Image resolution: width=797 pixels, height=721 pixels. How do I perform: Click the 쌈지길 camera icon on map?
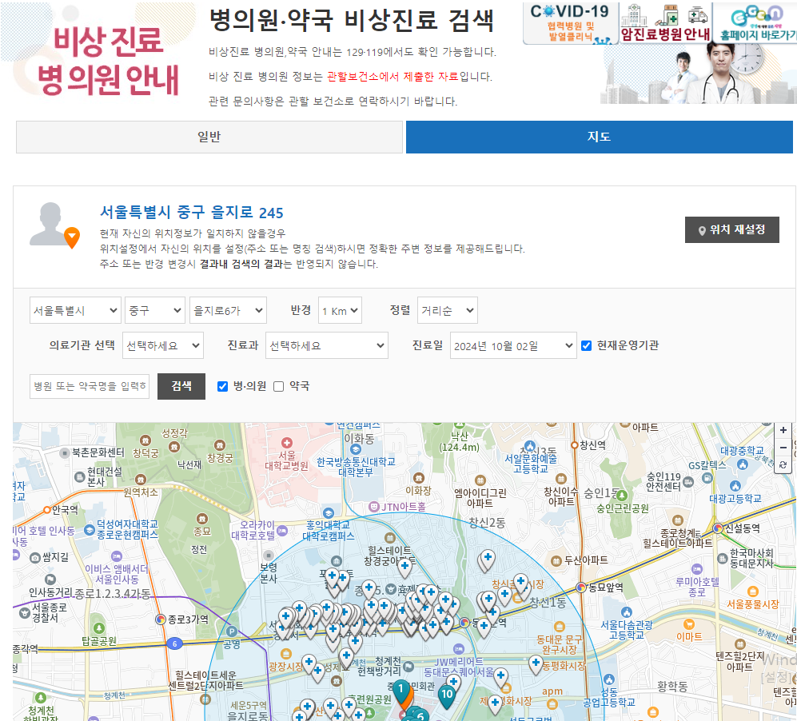(x=35, y=557)
